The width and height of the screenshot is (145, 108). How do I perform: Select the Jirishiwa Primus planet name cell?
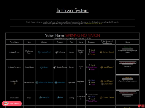pyautogui.click(x=14, y=52)
